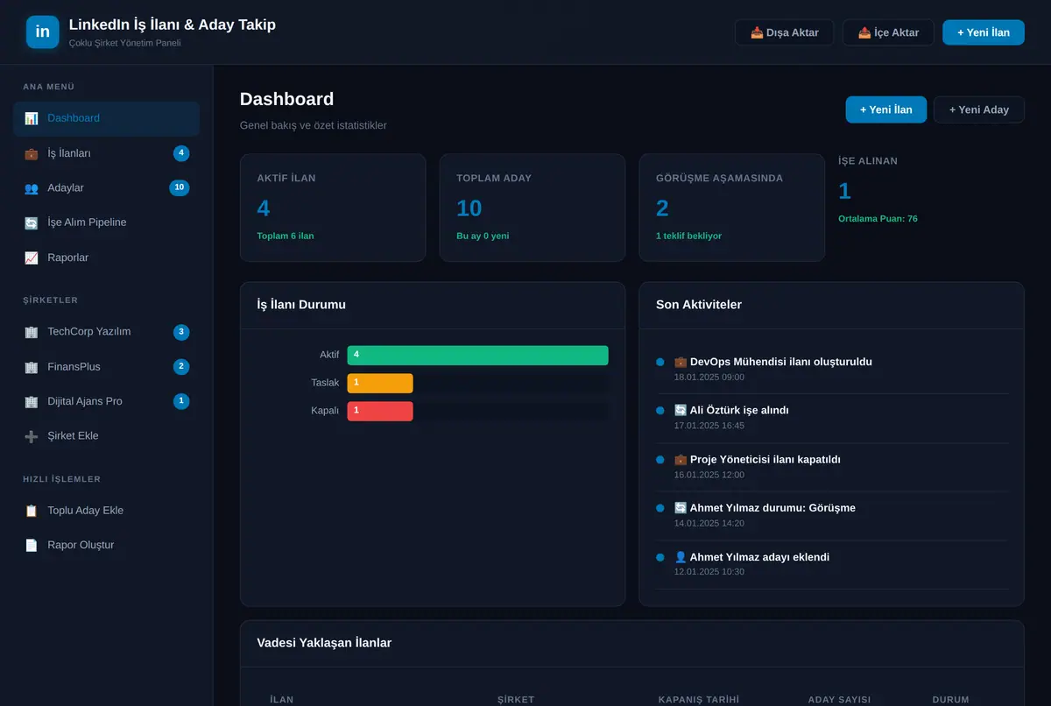Open the İş İlanları menu item

click(106, 153)
